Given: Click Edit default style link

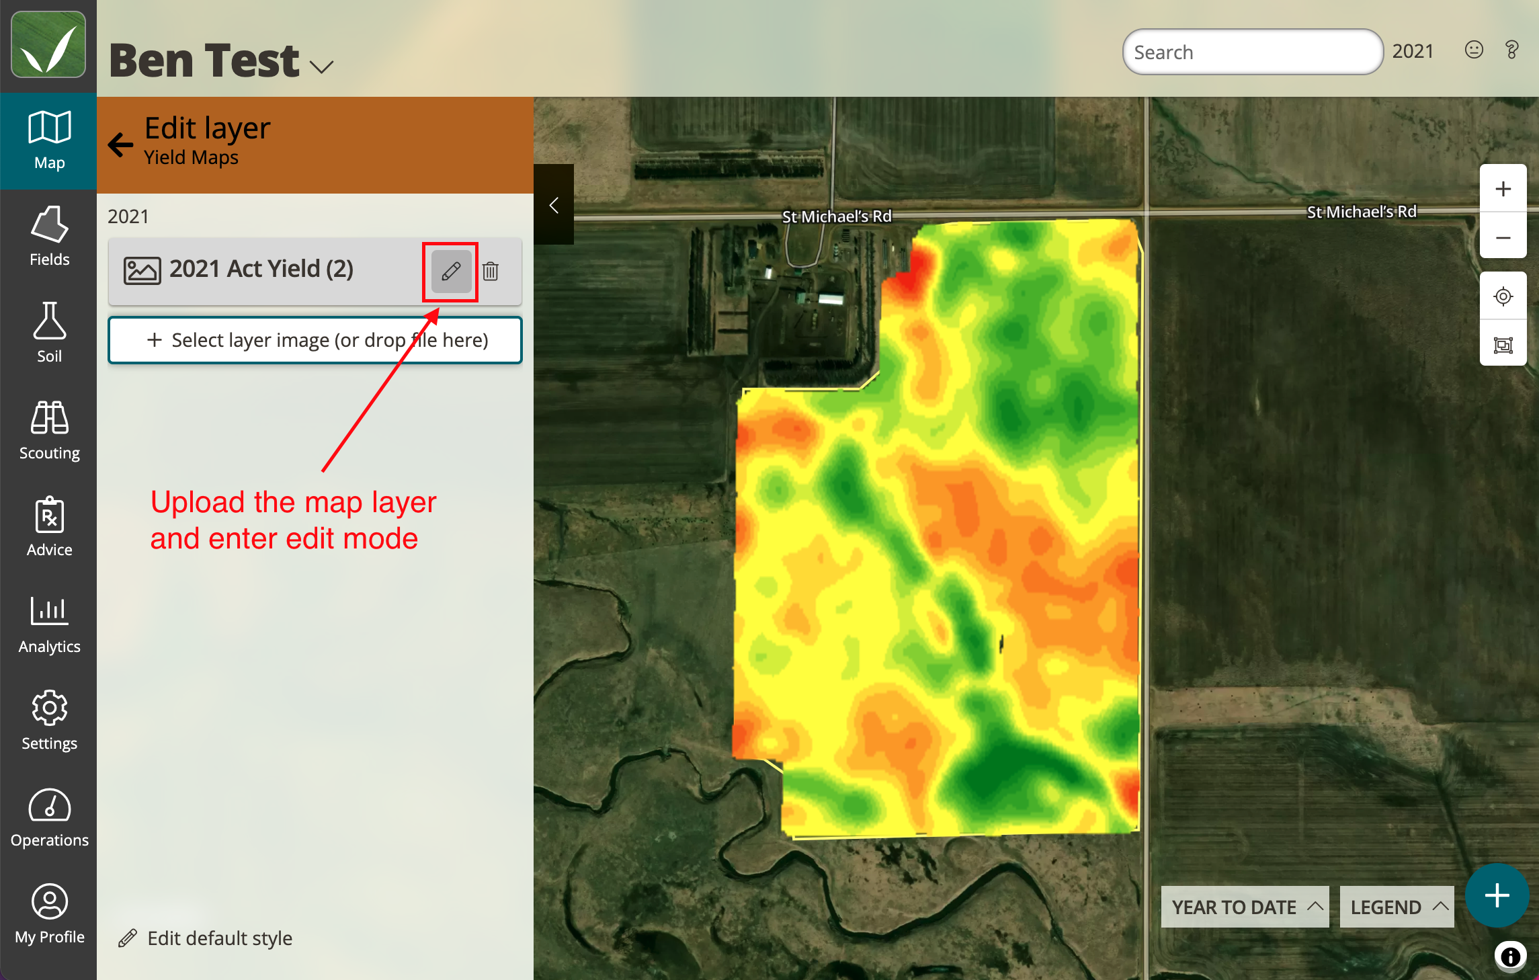Looking at the screenshot, I should [x=206, y=938].
